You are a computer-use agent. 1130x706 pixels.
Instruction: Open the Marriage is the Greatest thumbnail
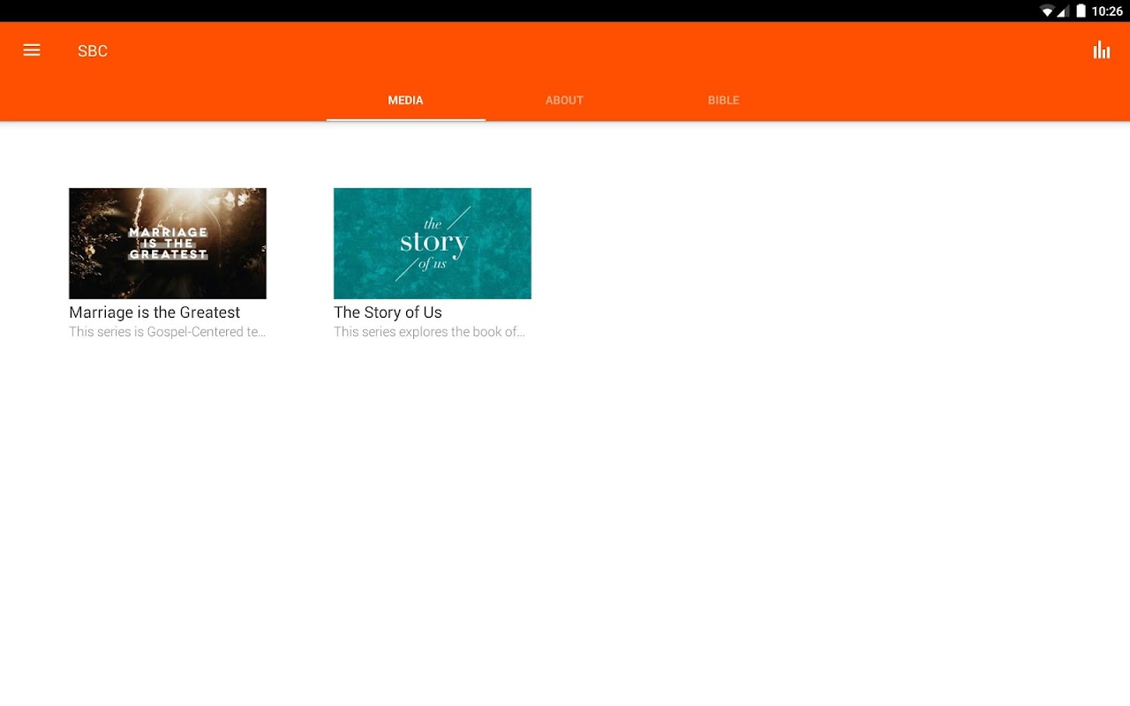coord(168,243)
